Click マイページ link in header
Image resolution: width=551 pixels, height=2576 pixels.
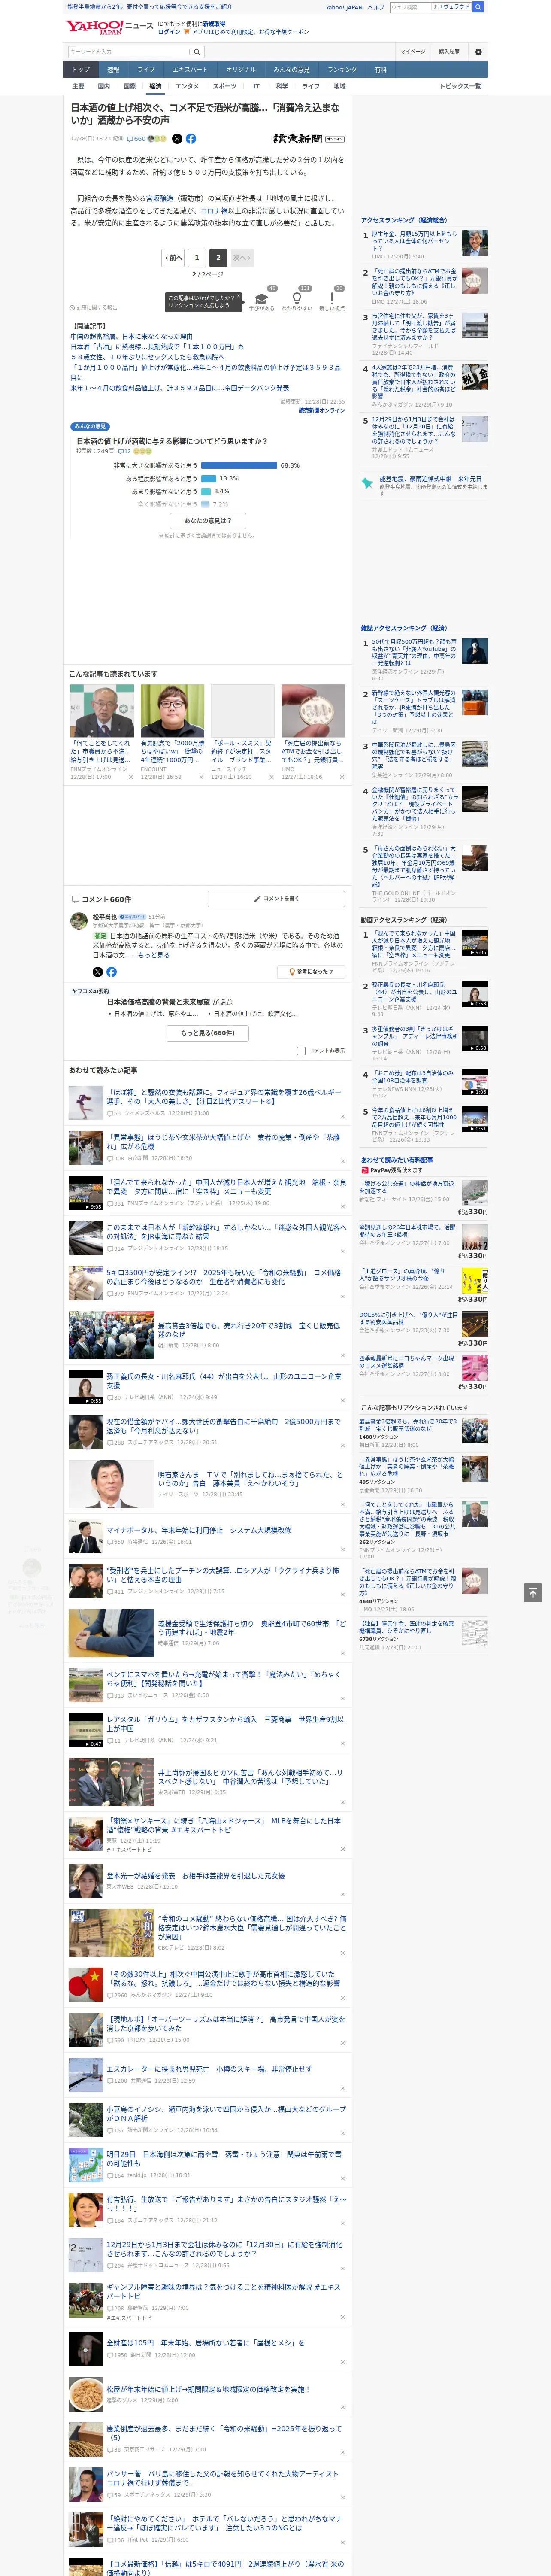click(412, 51)
